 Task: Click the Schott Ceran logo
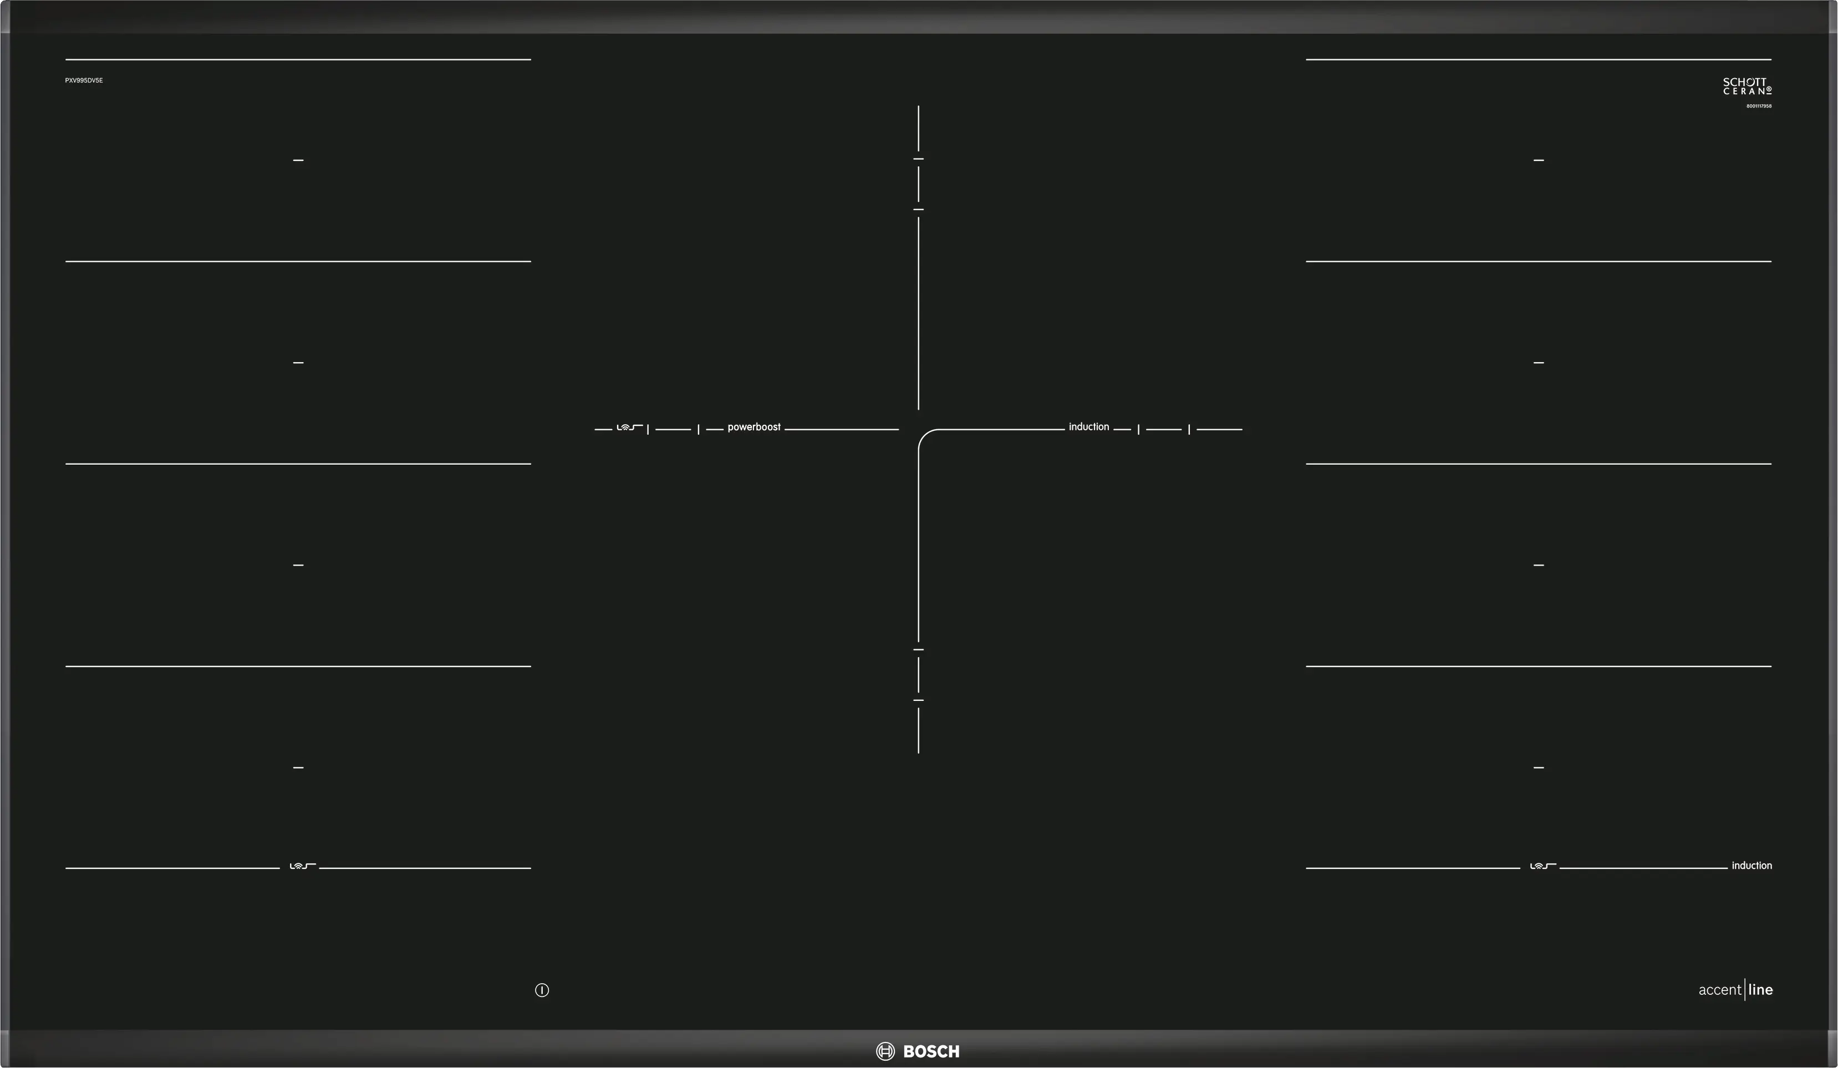[1747, 86]
